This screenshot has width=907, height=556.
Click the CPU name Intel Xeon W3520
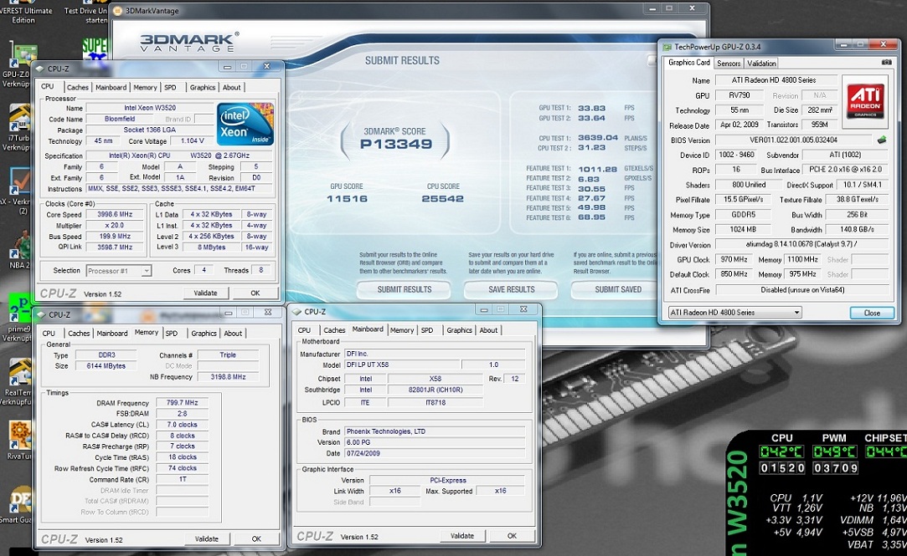150,108
